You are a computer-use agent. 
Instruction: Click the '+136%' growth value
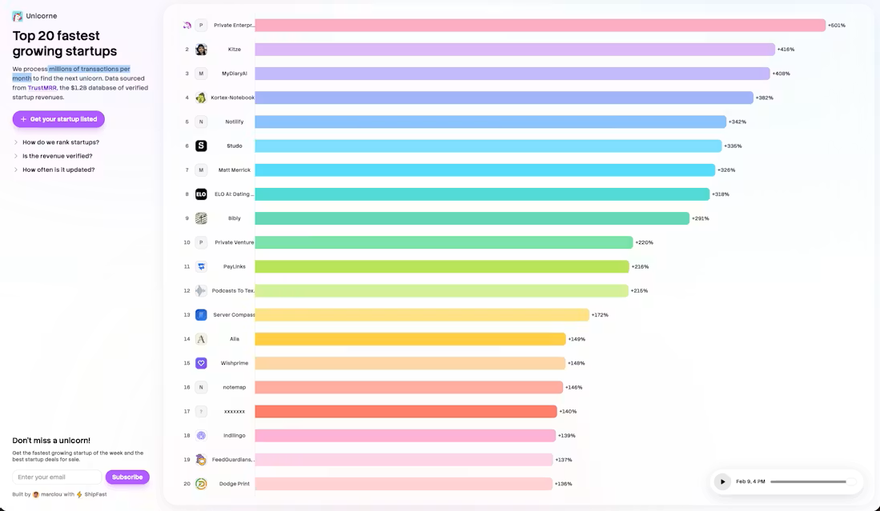tap(564, 484)
